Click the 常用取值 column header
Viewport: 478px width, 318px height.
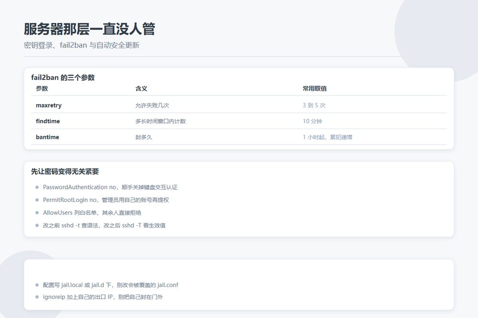coord(315,89)
